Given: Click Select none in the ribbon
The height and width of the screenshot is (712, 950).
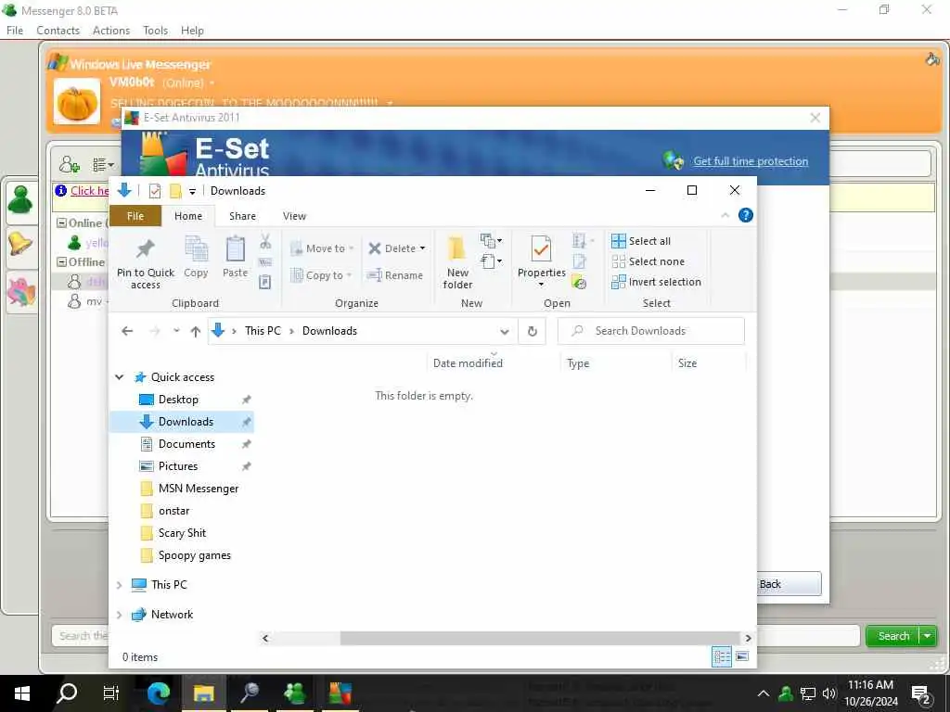Looking at the screenshot, I should coord(648,261).
